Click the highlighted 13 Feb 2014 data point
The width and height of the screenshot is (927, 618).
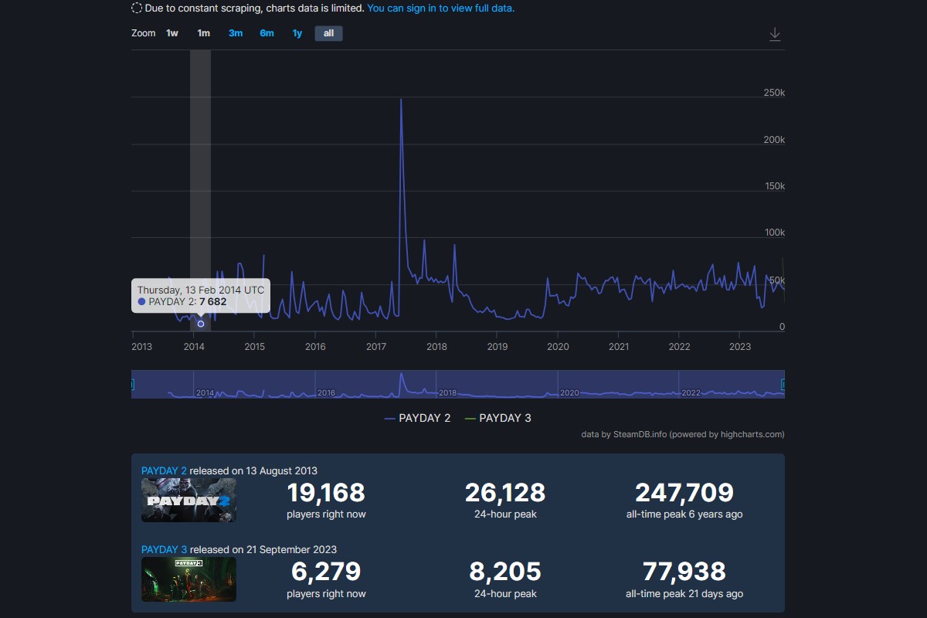pos(201,324)
